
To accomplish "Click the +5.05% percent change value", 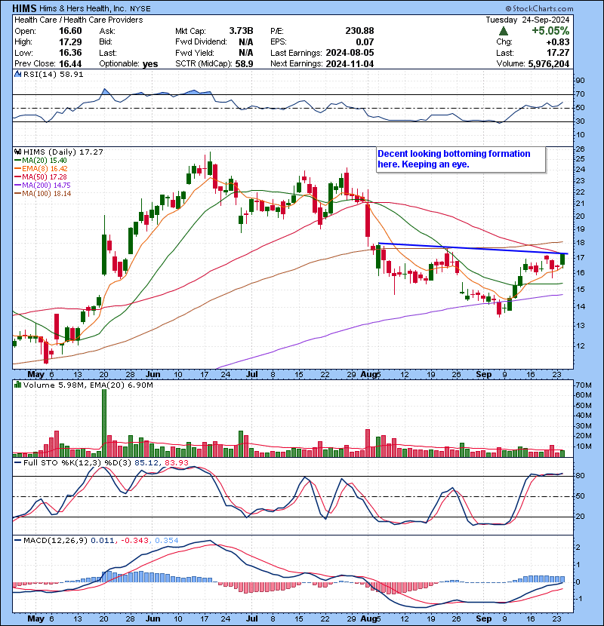I will pos(550,31).
